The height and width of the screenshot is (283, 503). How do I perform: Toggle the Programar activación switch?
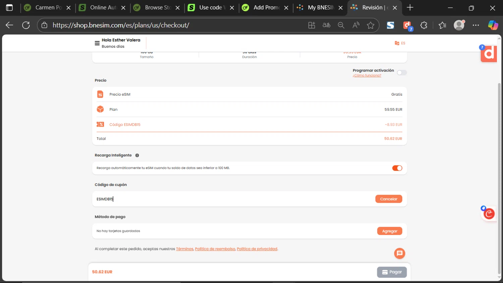pos(402,73)
